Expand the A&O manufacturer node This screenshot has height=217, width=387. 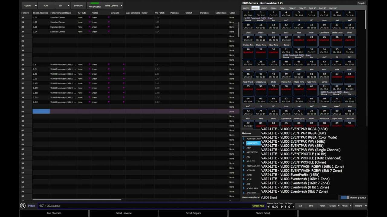click(x=244, y=148)
